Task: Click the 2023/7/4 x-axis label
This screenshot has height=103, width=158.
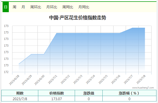Action: pyautogui.click(x=91, y=80)
